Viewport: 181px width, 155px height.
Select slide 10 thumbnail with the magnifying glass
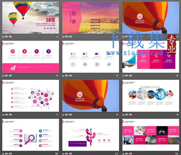point(31,135)
